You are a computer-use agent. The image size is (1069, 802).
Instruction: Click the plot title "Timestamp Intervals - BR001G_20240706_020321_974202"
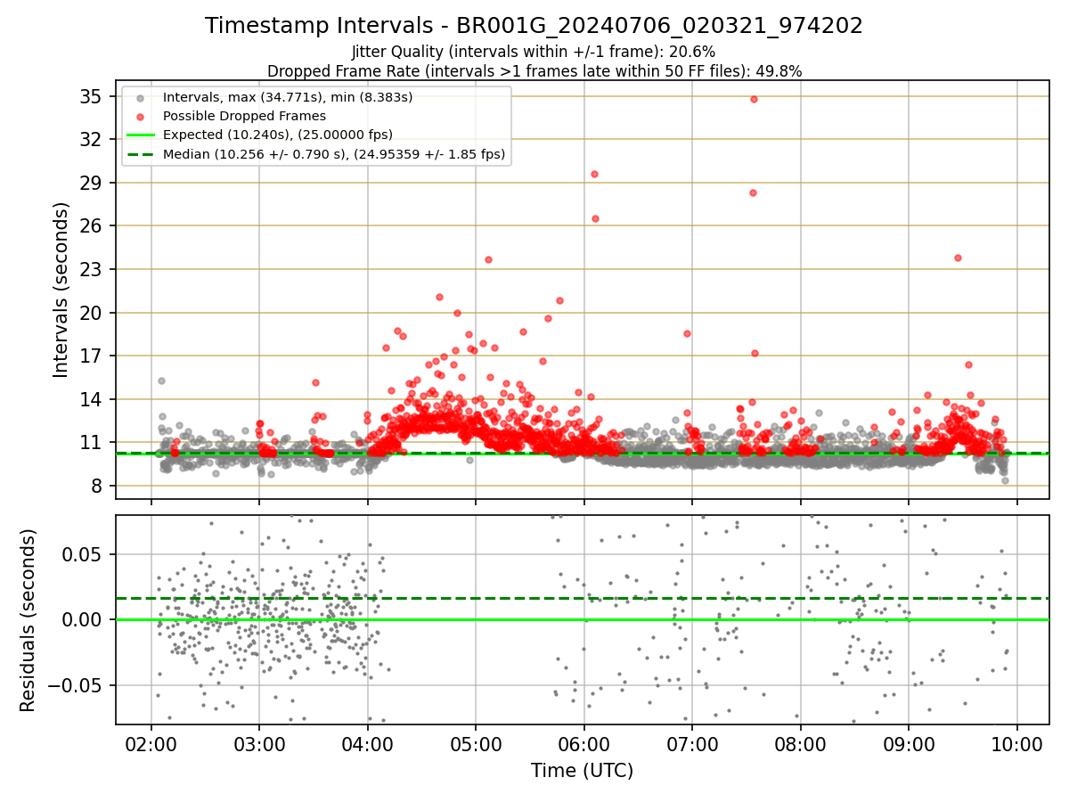coord(534,26)
